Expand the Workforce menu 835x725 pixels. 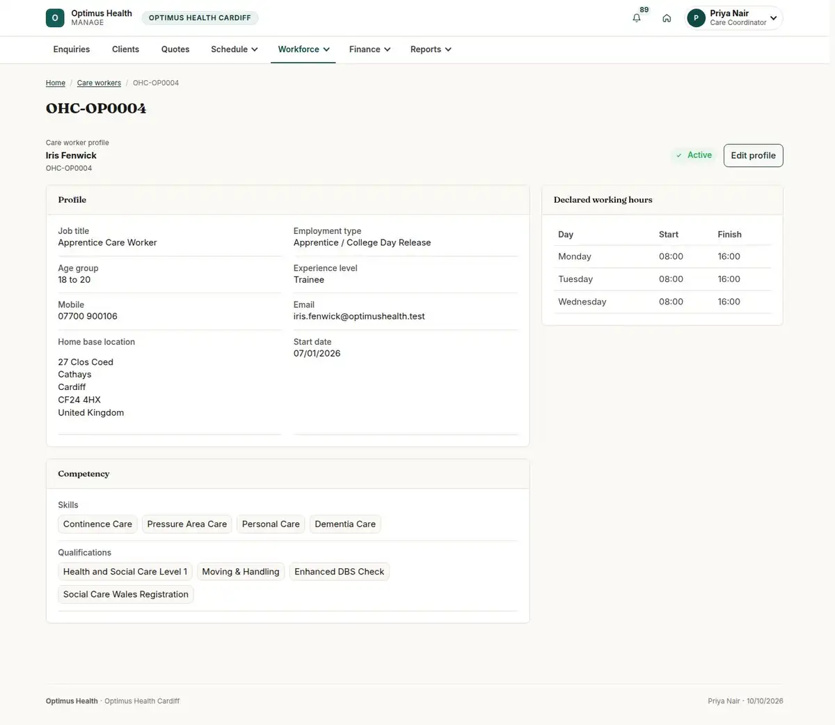(303, 49)
